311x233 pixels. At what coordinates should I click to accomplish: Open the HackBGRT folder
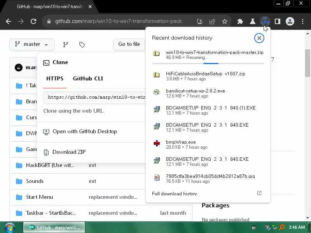[x=50, y=165]
